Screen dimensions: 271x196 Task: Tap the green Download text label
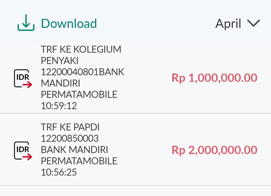pyautogui.click(x=69, y=24)
